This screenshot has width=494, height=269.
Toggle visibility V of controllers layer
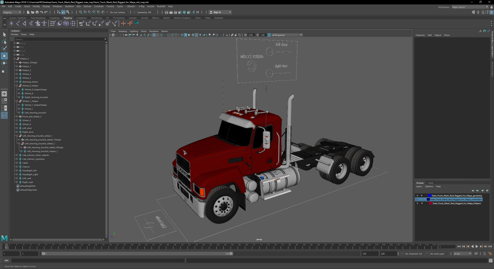tap(417, 200)
